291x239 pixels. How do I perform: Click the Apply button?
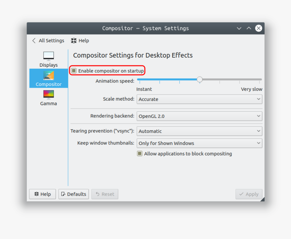(x=249, y=194)
